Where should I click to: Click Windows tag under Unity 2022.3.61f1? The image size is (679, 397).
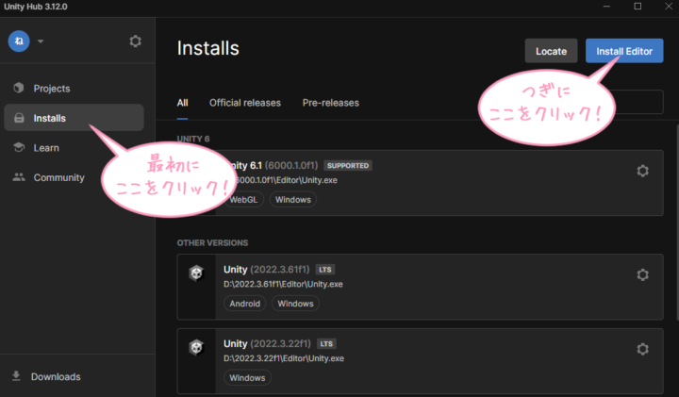pos(295,304)
